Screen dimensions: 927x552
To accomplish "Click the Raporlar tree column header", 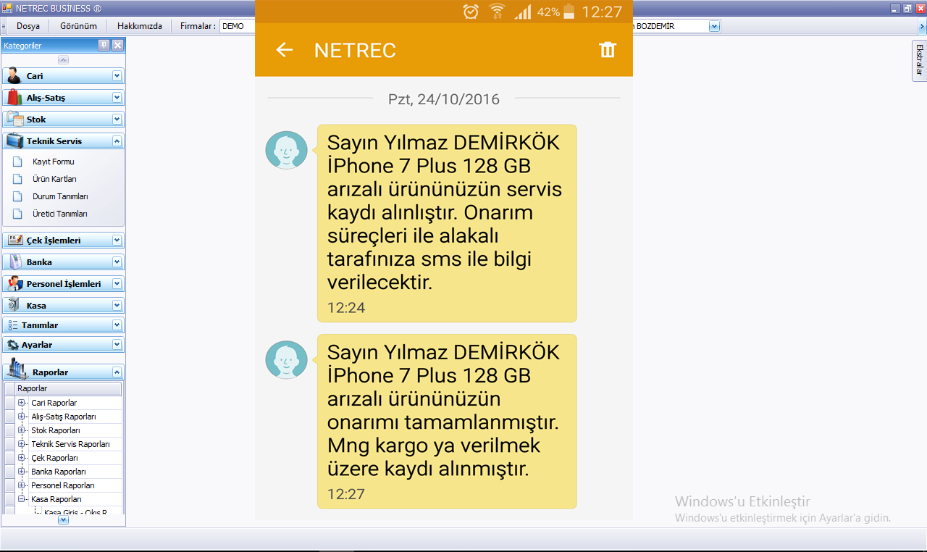I will (x=69, y=389).
